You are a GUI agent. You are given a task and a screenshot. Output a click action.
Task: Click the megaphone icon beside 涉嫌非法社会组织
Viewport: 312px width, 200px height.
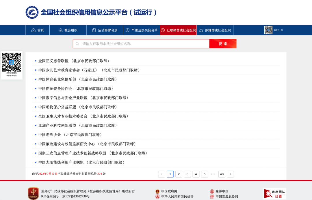(201, 30)
